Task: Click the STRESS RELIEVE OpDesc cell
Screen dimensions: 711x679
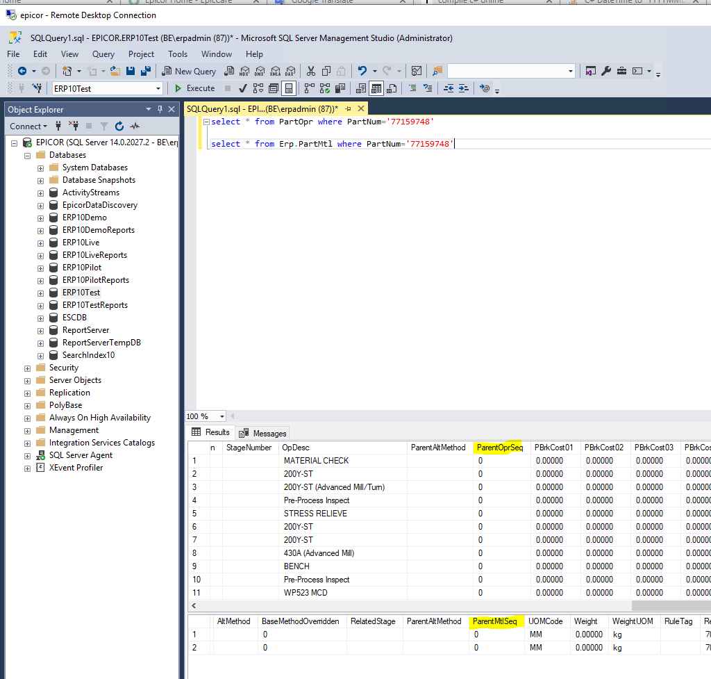Action: pos(343,514)
